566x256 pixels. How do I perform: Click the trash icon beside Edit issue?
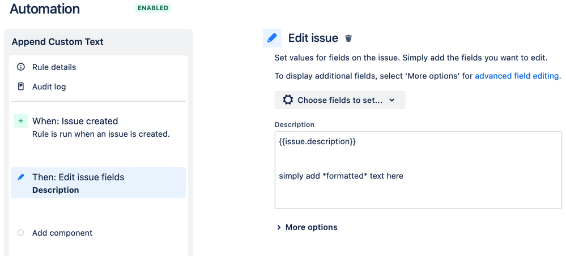point(348,38)
